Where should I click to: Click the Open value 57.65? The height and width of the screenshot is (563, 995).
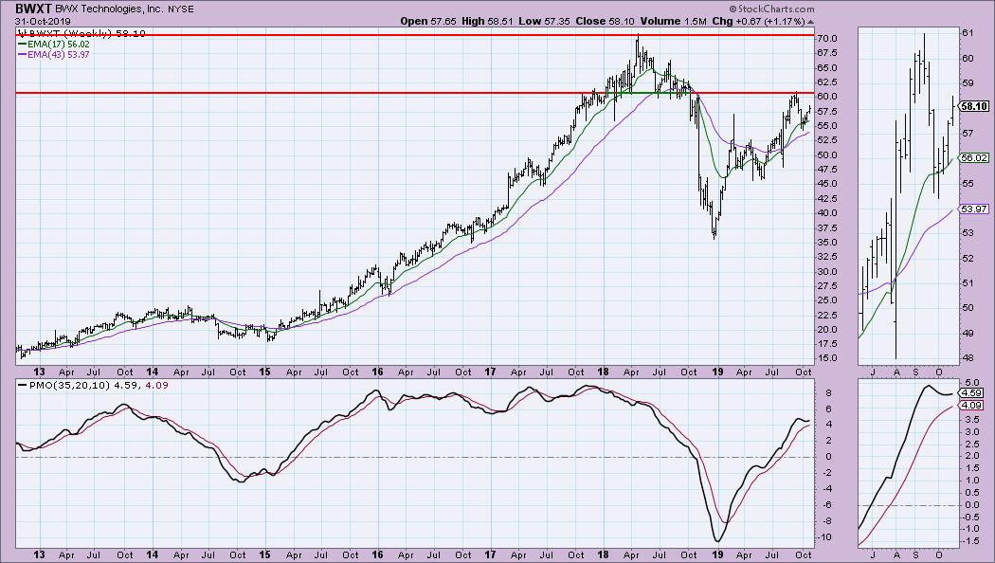[444, 21]
